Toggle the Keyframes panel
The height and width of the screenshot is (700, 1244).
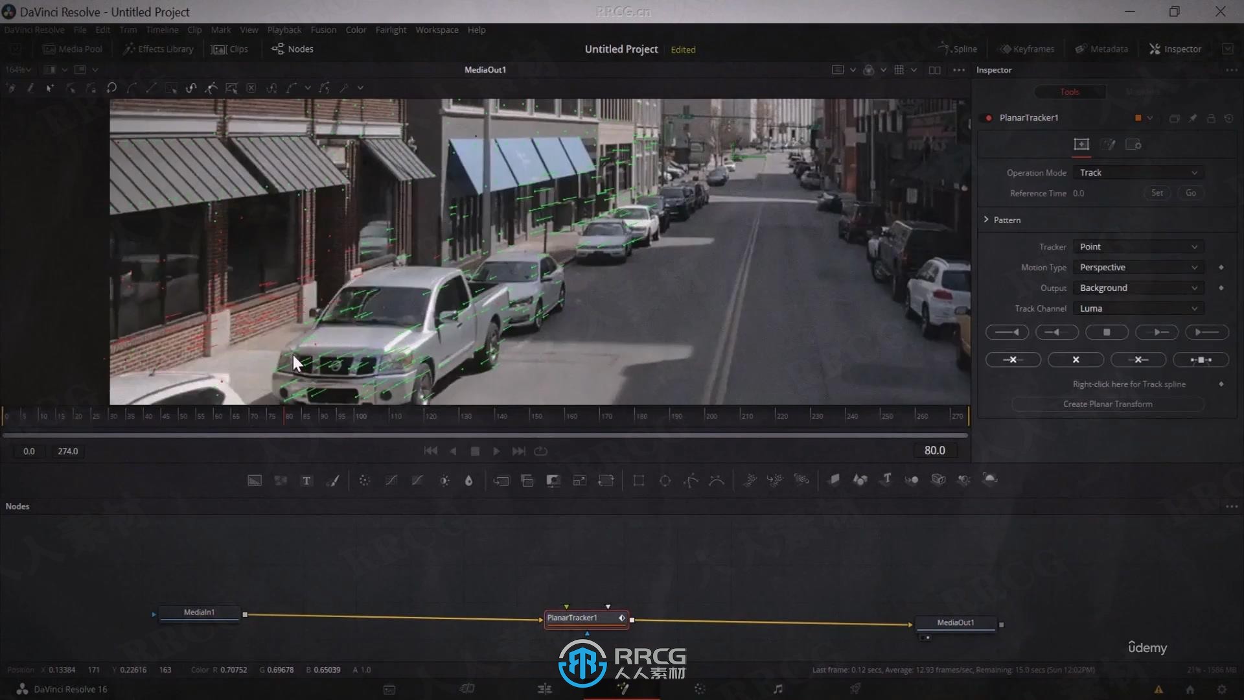1026,49
